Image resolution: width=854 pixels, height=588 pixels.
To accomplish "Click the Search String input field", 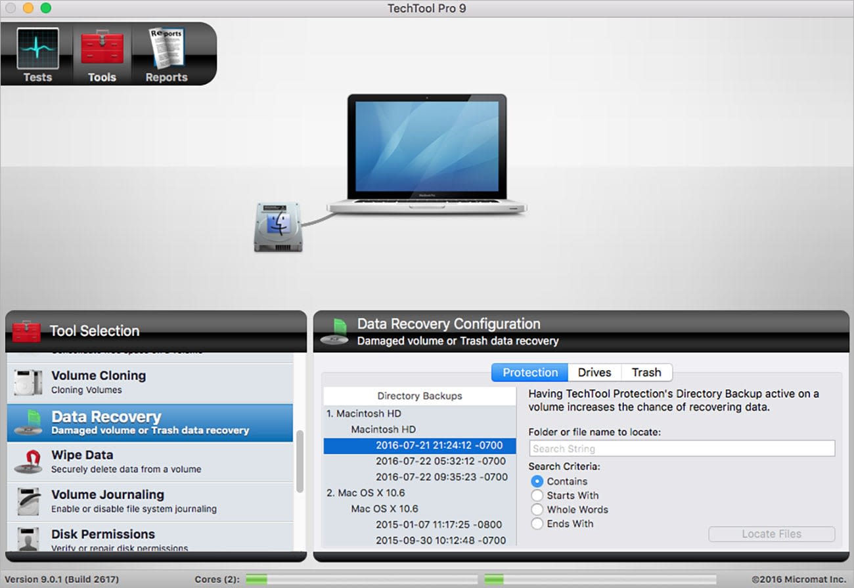I will pyautogui.click(x=682, y=448).
